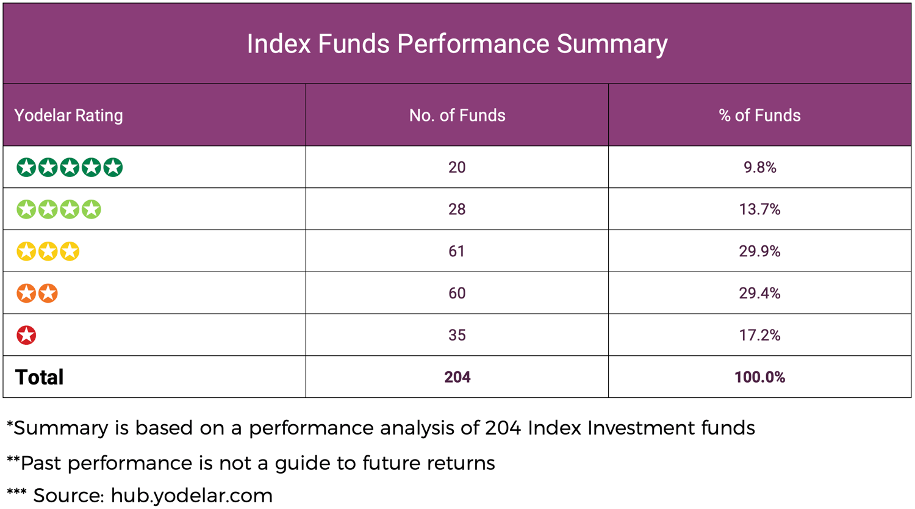Viewport: 915px width, 509px height.
Task: Click the second orange star in two-star row
Action: point(48,294)
